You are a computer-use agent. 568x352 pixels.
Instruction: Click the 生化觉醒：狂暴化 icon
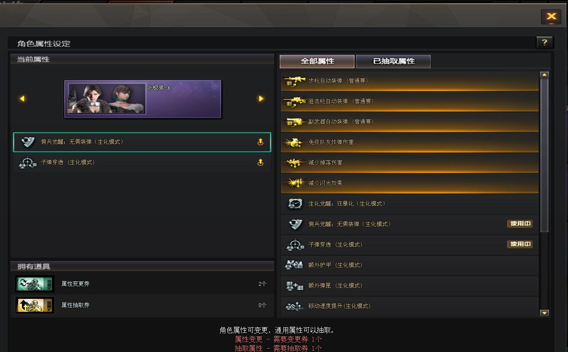pos(295,204)
